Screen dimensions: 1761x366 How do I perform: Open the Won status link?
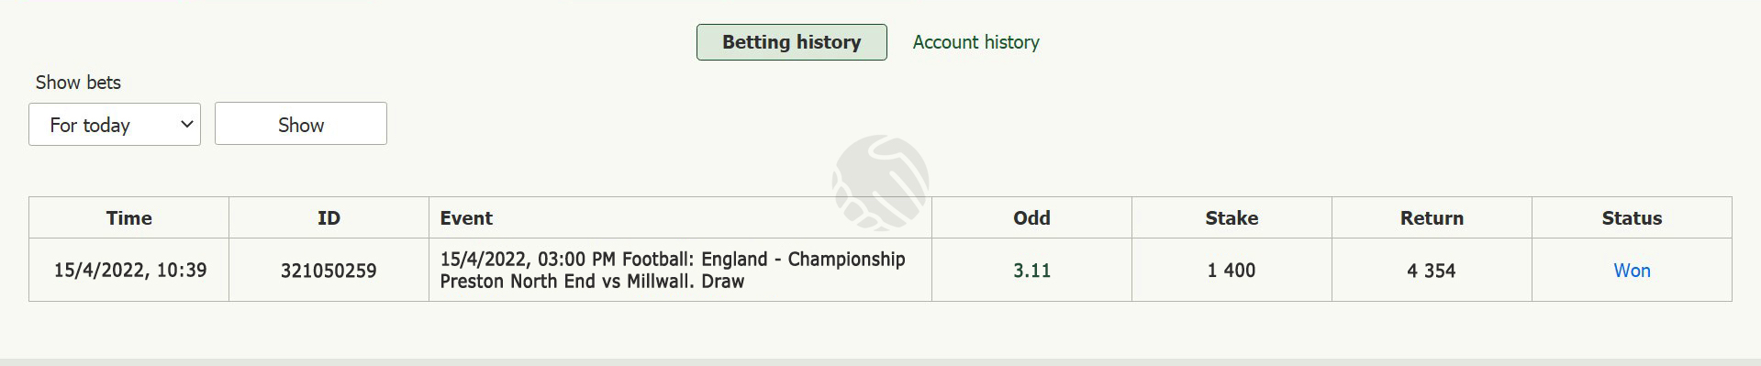click(x=1632, y=271)
